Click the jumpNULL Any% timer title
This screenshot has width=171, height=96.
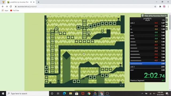pos(147,19)
